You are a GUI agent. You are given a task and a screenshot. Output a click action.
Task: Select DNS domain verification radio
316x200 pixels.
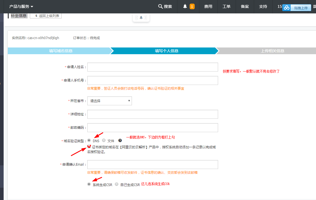tap(89, 140)
